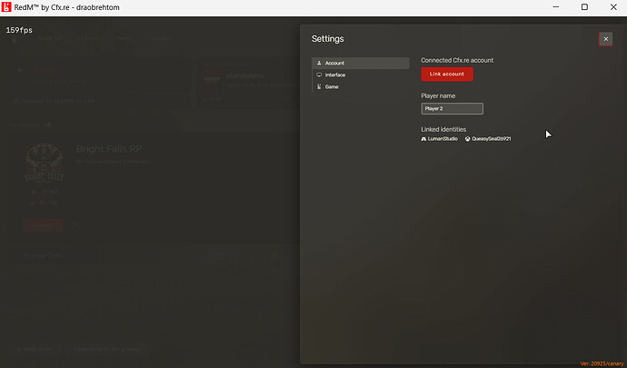The height and width of the screenshot is (368, 627).
Task: Click the Rockstar icon beside LumanStudio
Action: coord(423,139)
